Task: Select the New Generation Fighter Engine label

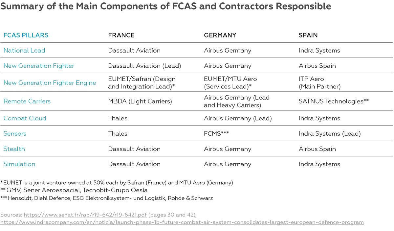Action: [x=50, y=83]
